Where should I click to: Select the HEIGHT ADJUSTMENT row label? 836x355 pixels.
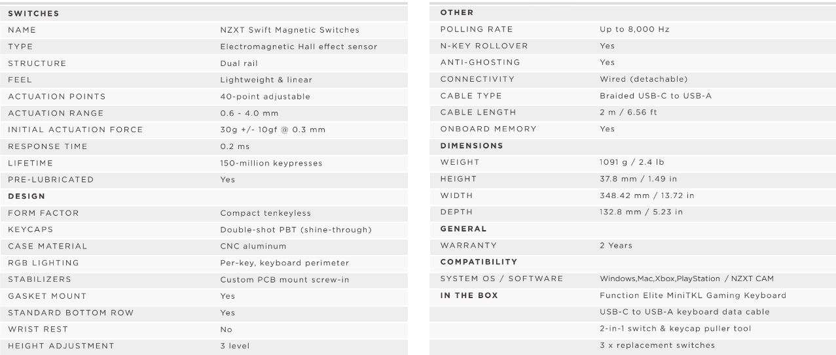(x=60, y=346)
